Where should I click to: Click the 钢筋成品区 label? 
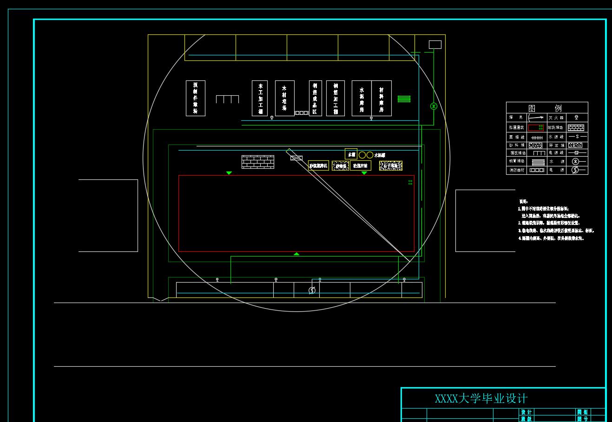(x=316, y=99)
